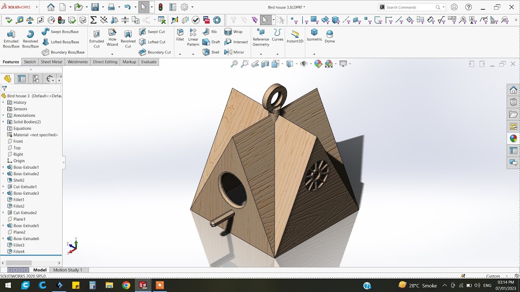
Task: Toggle Instant3D mode
Action: pyautogui.click(x=295, y=36)
